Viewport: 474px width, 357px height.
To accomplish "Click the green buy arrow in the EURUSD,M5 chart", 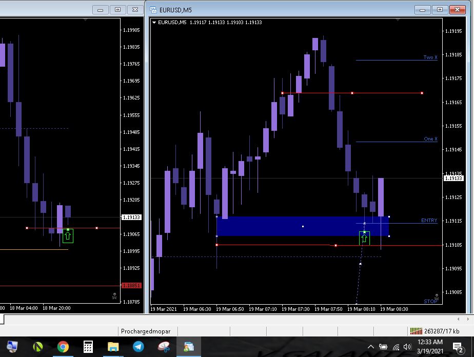I will 364,238.
